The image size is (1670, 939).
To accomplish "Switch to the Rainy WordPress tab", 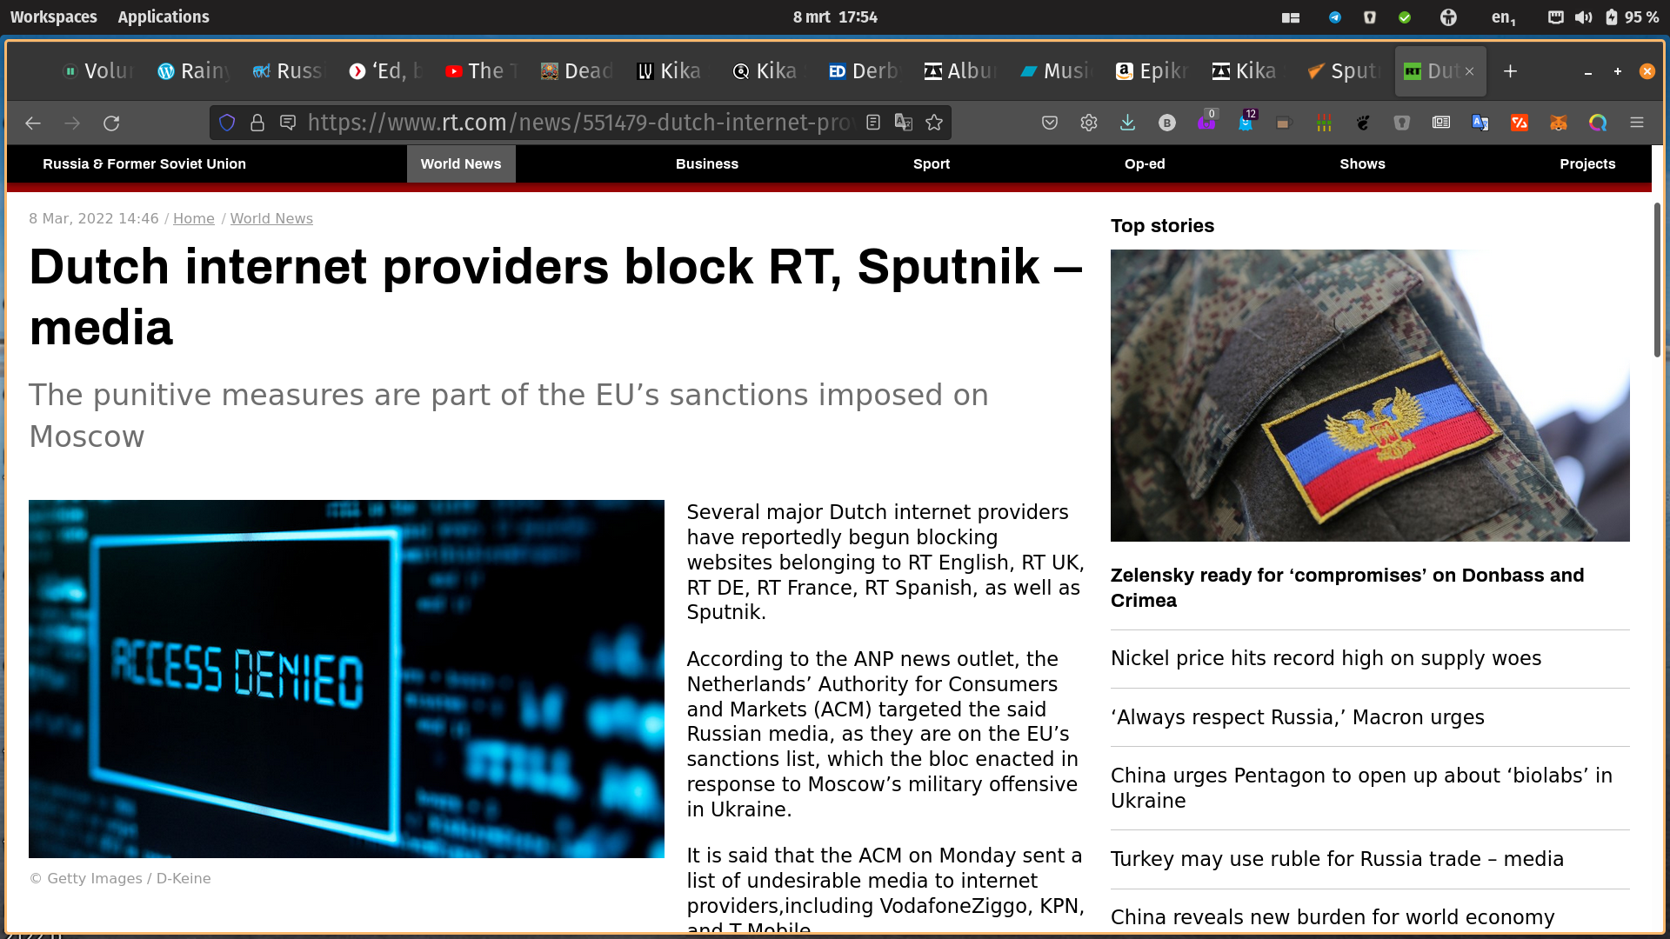I will (x=193, y=71).
